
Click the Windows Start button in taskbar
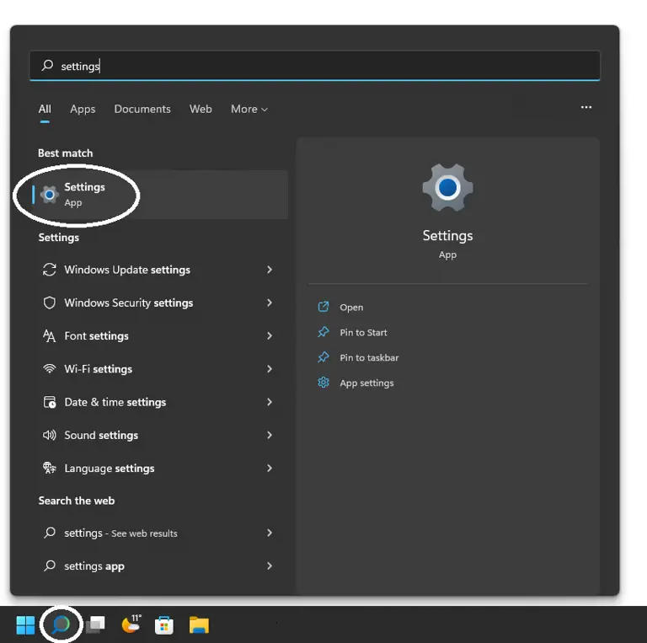(x=25, y=625)
